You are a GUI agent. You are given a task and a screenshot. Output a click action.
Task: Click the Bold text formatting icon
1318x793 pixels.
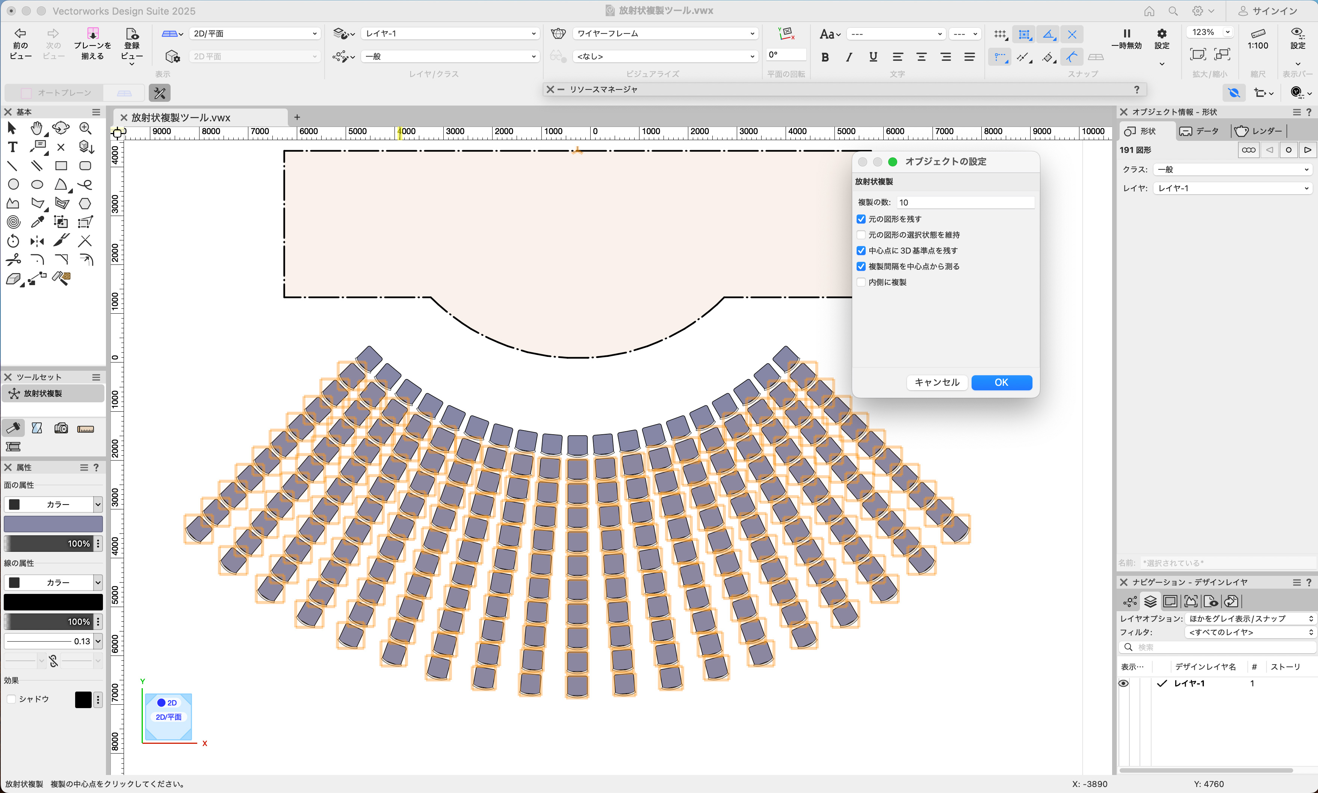(825, 57)
